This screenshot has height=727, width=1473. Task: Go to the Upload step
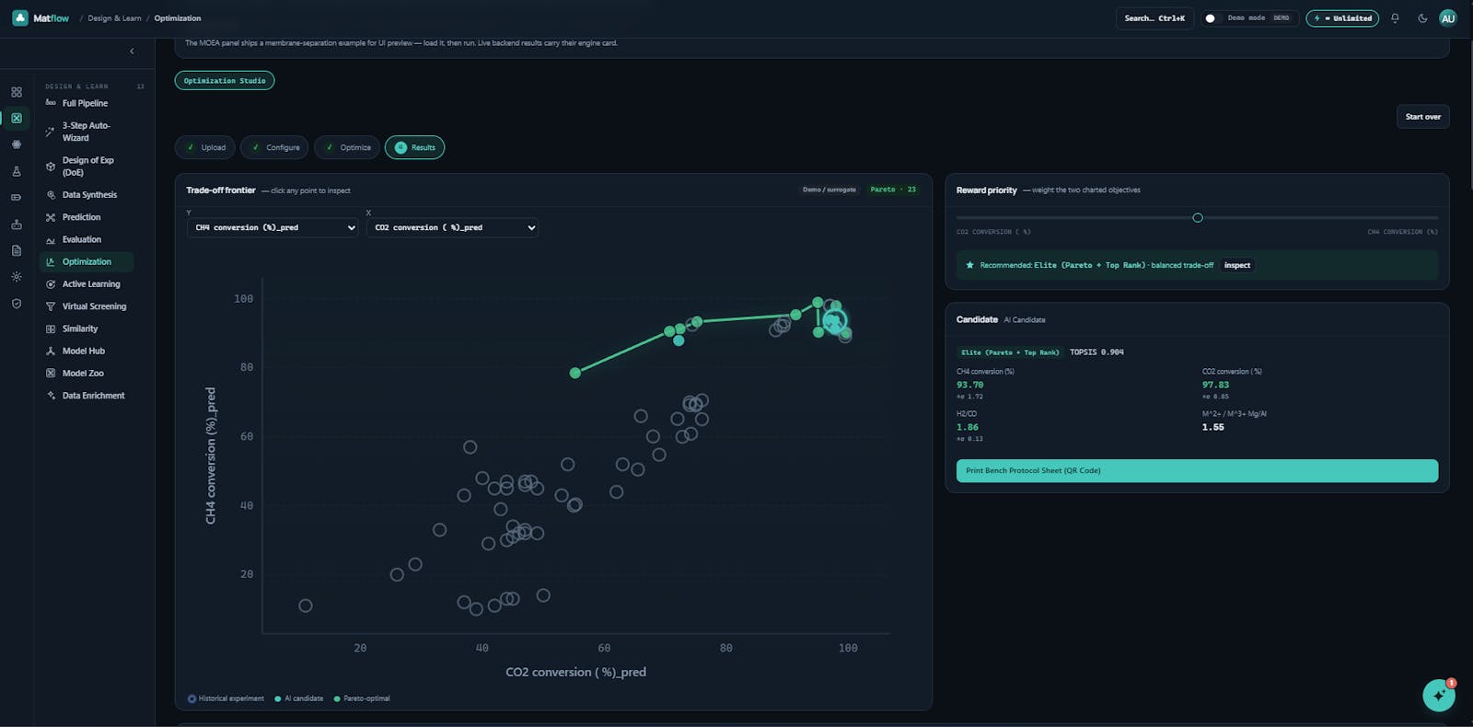coord(205,147)
